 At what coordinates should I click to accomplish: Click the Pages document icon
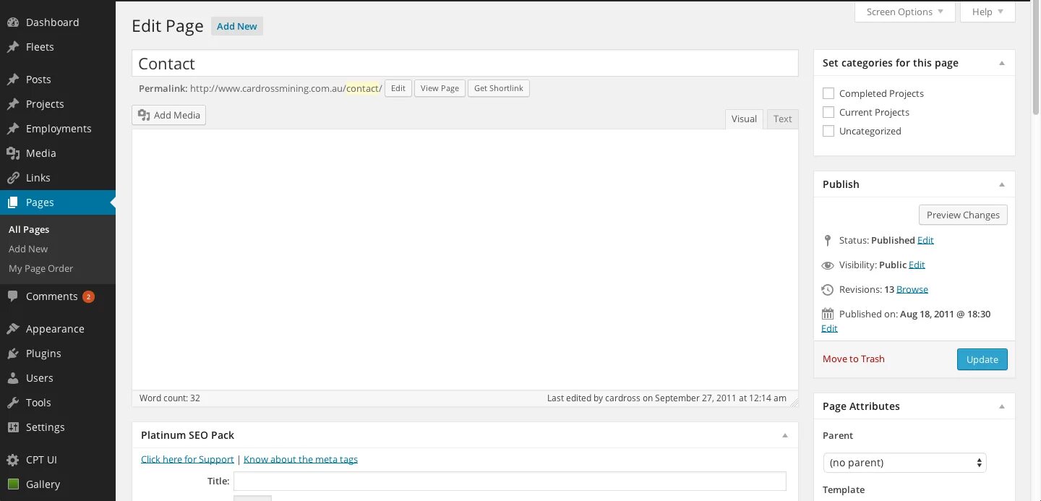(x=13, y=202)
